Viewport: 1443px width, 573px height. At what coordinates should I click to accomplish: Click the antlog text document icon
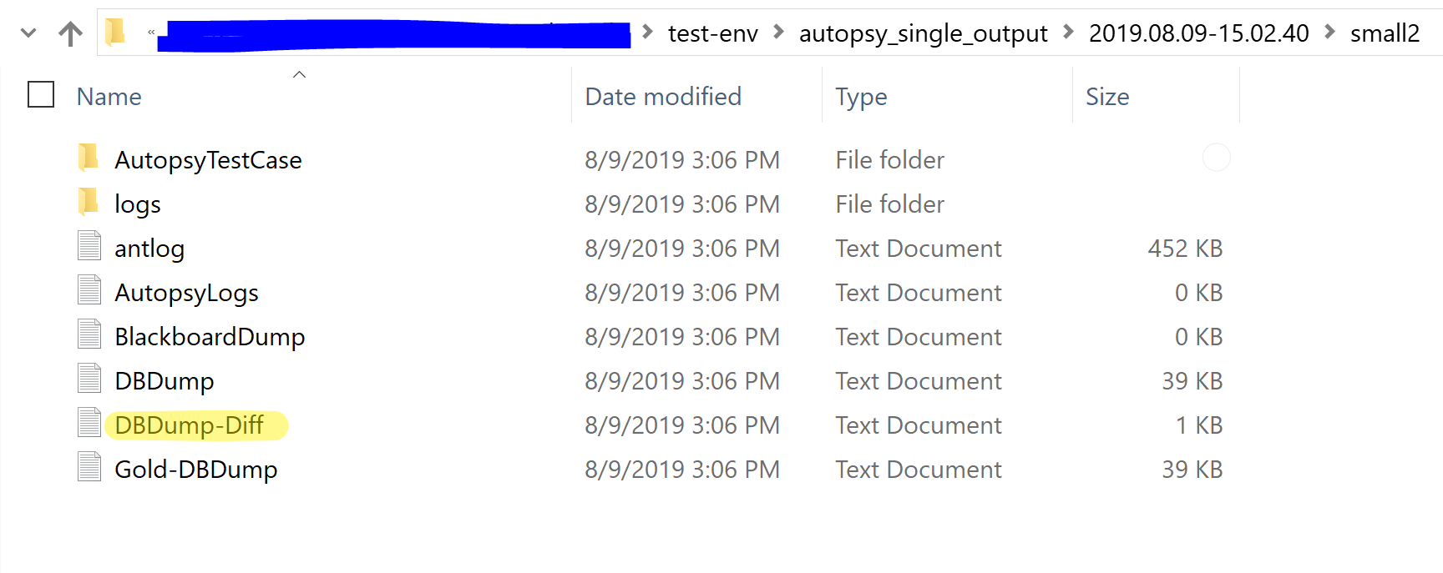point(89,246)
